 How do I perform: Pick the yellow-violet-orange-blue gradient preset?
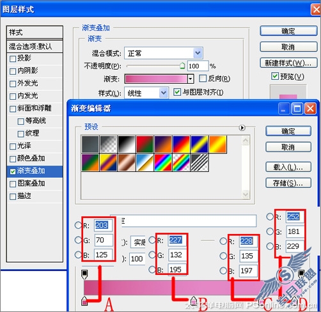point(109,162)
